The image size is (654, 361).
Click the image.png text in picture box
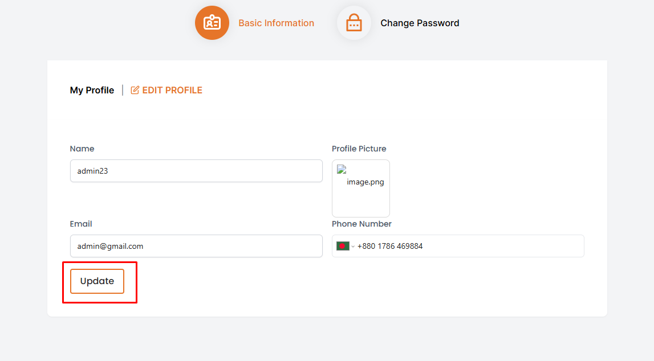(x=365, y=182)
